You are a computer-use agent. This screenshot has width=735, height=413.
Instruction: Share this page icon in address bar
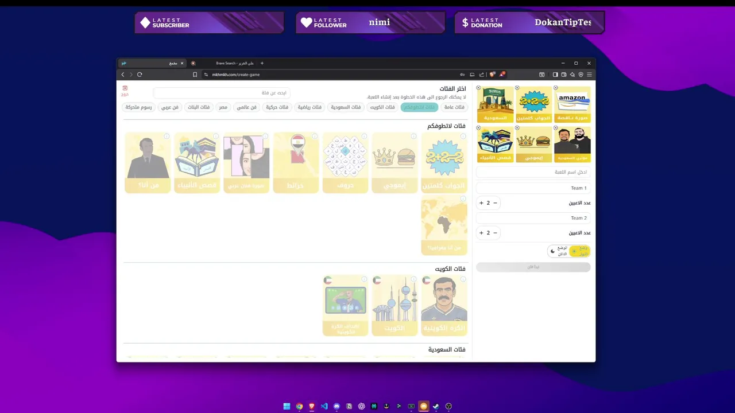click(x=481, y=75)
